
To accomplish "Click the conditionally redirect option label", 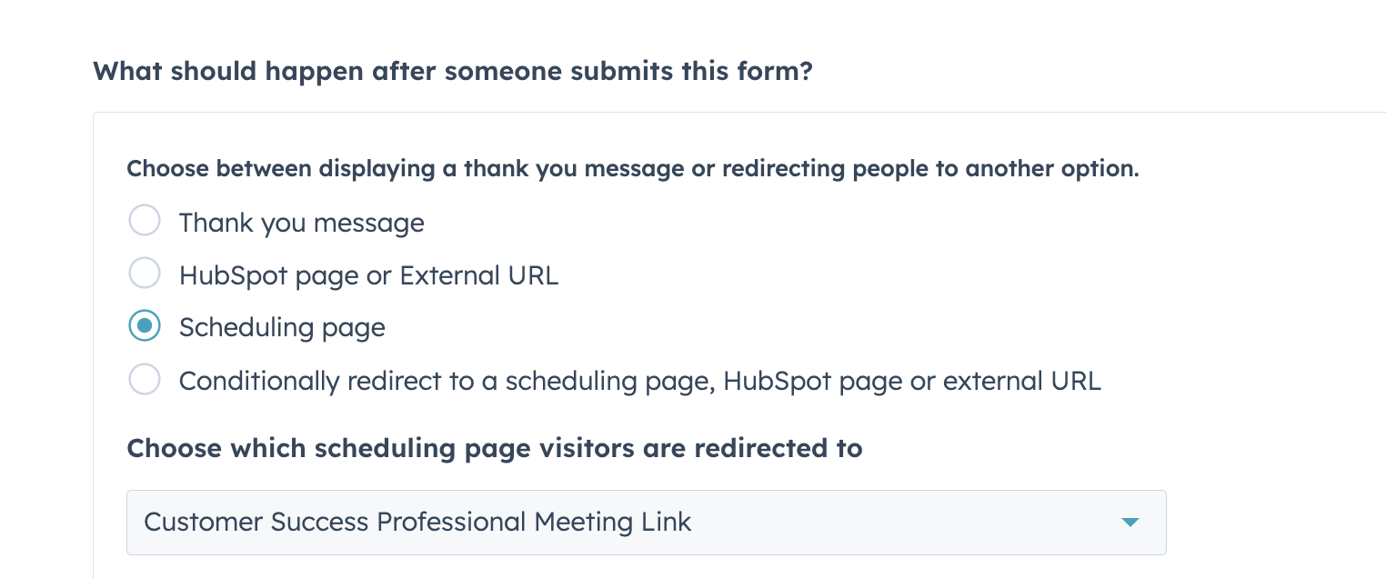I will coord(640,381).
